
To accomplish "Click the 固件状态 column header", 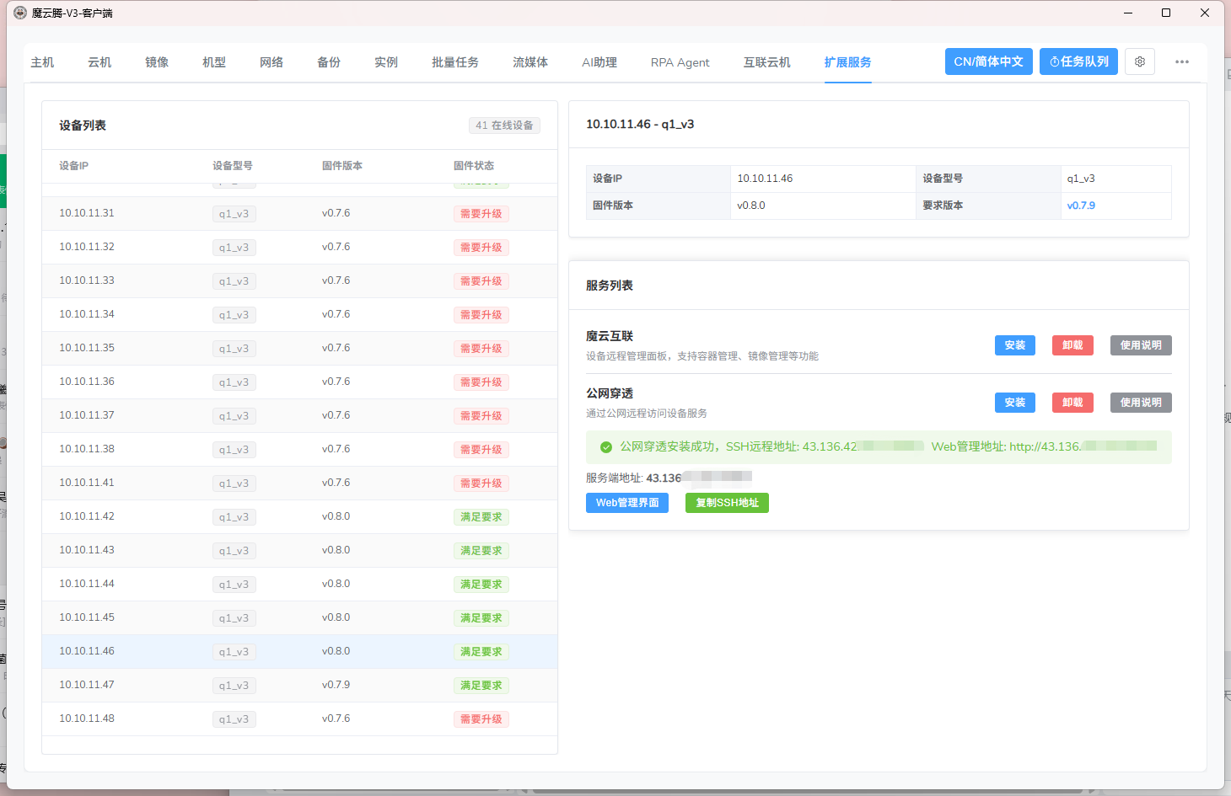I will (x=474, y=166).
